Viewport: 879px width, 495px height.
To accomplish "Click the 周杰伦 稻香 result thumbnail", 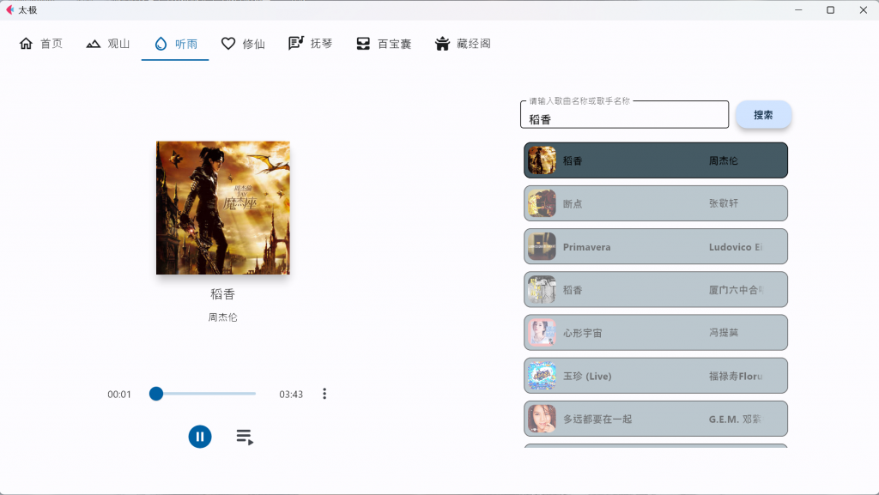I will [543, 160].
